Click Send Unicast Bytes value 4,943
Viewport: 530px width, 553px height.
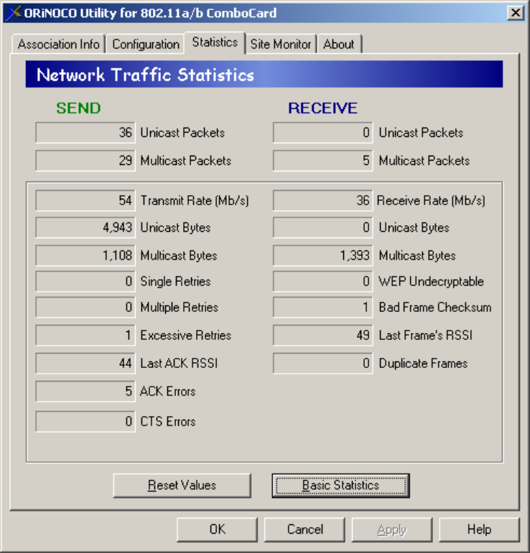click(85, 227)
